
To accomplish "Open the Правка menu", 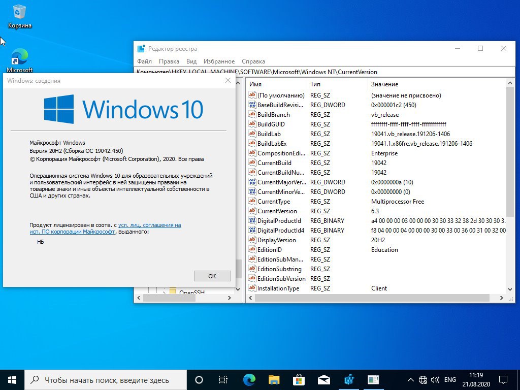I will 169,61.
